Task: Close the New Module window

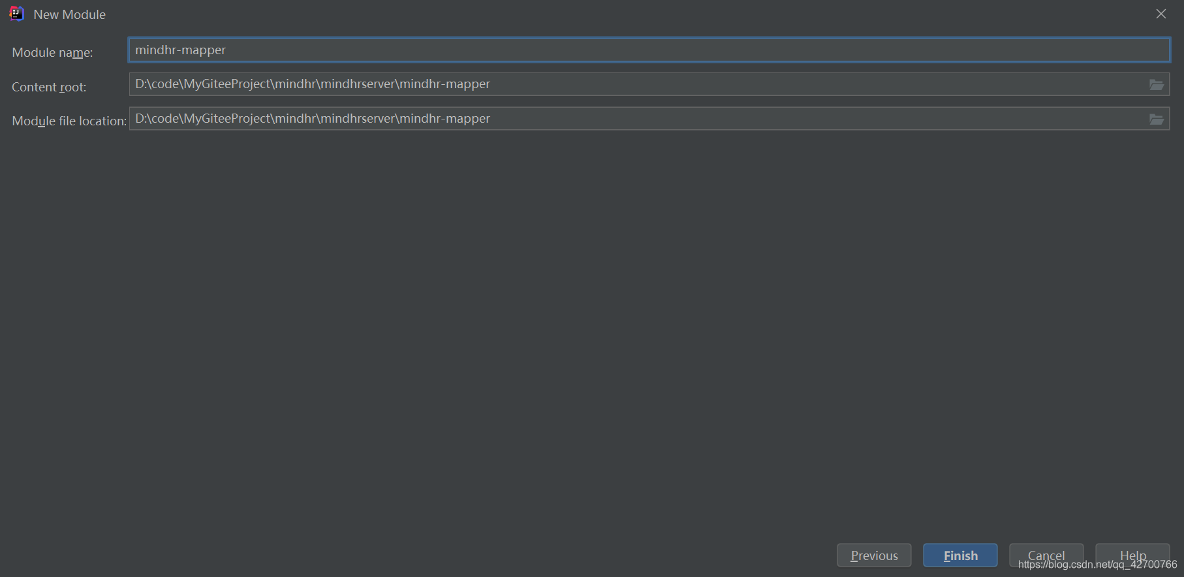Action: pyautogui.click(x=1161, y=14)
